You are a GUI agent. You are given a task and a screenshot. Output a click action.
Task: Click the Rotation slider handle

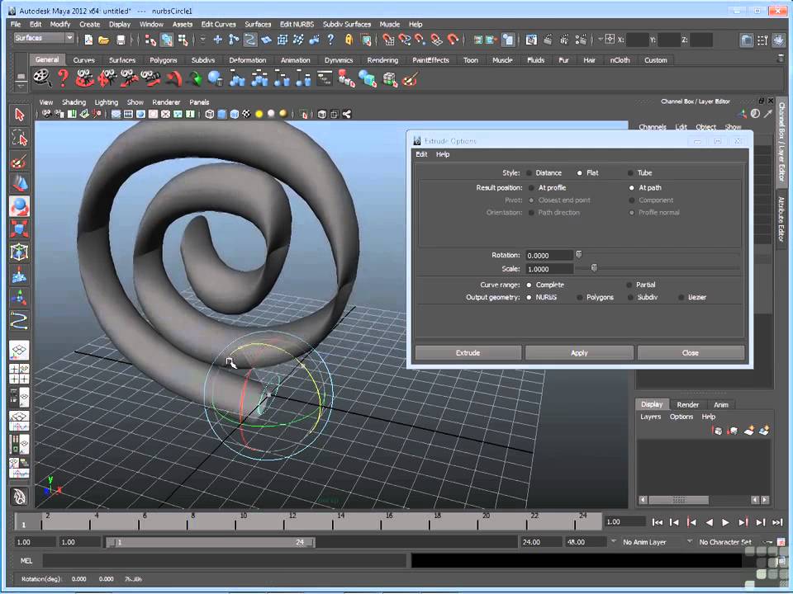pos(579,254)
